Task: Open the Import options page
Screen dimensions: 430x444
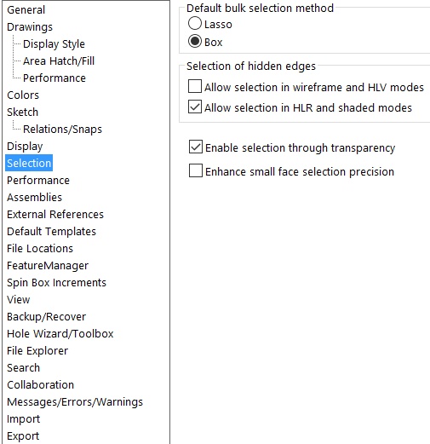Action: point(23,419)
